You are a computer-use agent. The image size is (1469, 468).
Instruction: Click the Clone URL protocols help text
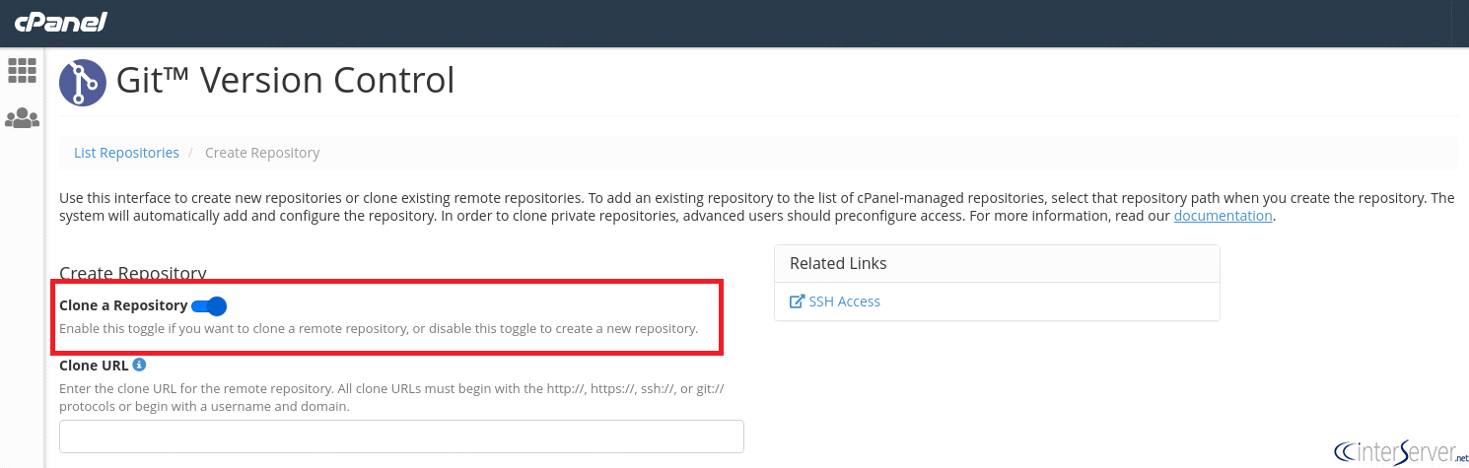click(x=392, y=398)
